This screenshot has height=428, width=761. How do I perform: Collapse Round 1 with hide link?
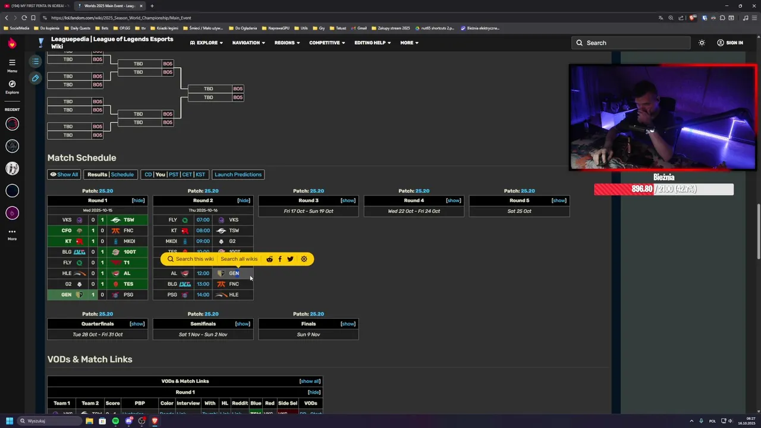coord(138,200)
